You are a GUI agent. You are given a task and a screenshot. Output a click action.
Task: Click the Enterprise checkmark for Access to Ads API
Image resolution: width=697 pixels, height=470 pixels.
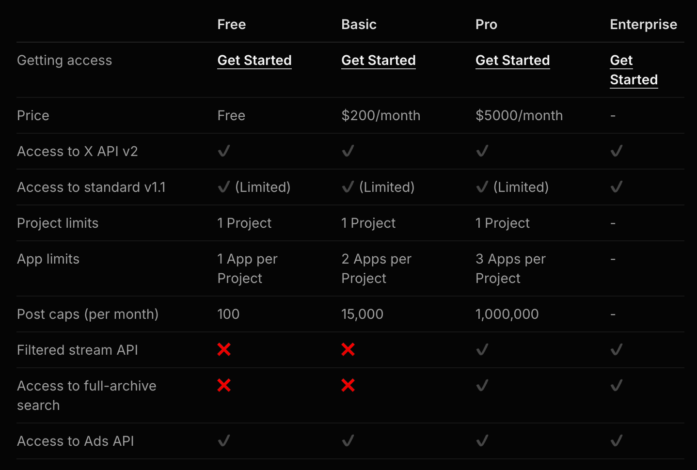pyautogui.click(x=616, y=441)
